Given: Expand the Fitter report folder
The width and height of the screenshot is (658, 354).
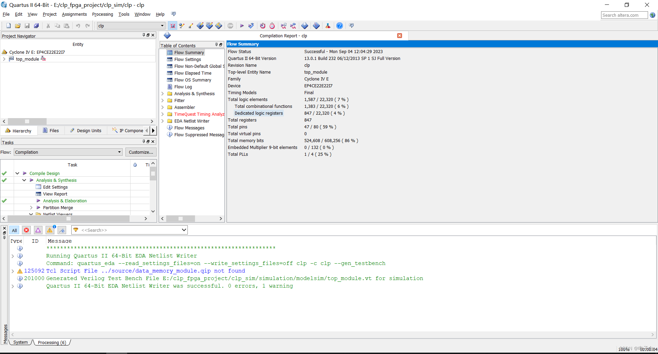Looking at the screenshot, I should pos(162,100).
